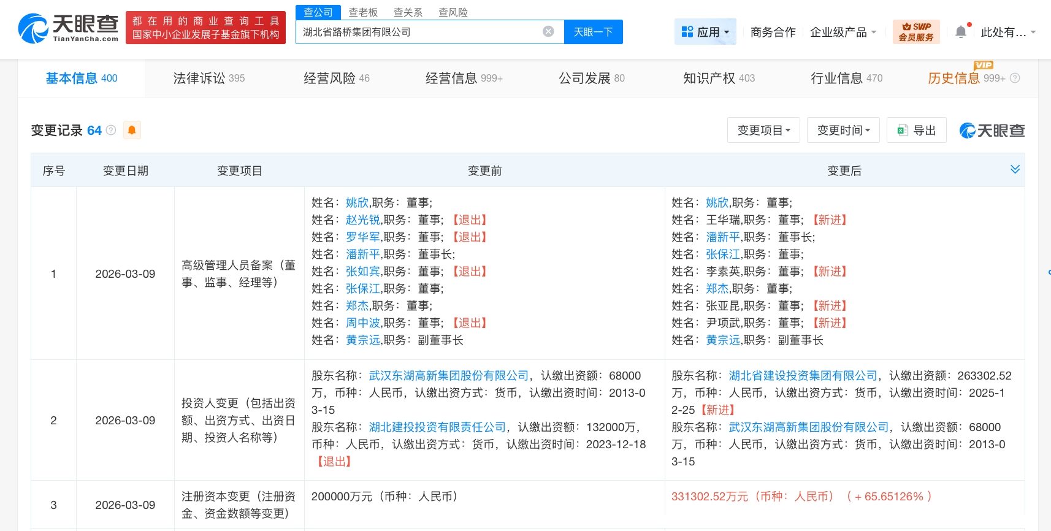Open the 企业级产品 dropdown
Viewport: 1051px width, 531px height.
pos(843,32)
